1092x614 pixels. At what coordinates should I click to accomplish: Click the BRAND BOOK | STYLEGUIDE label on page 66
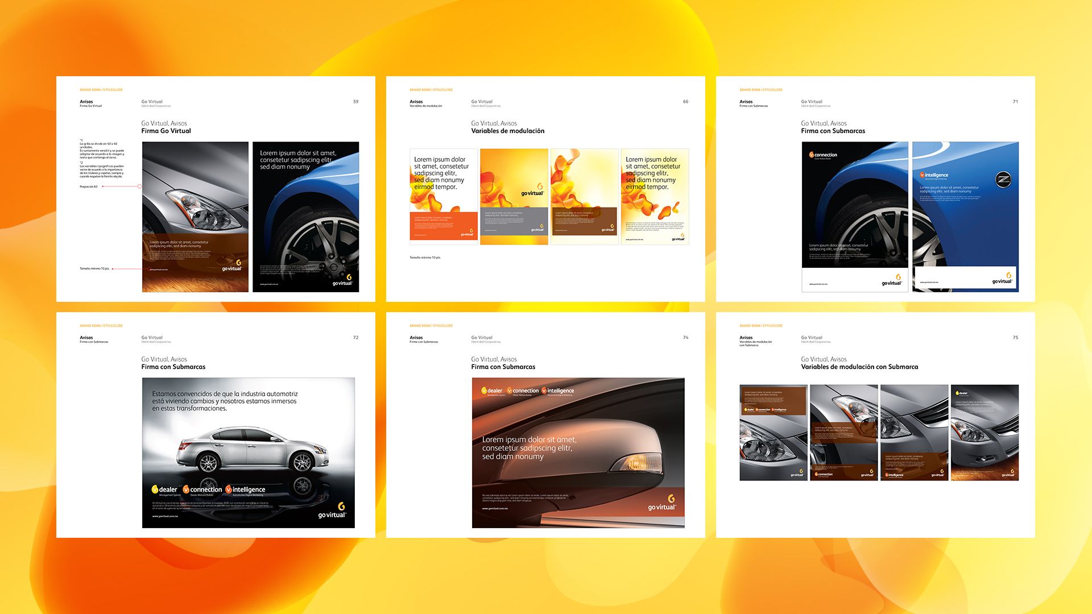(x=431, y=90)
